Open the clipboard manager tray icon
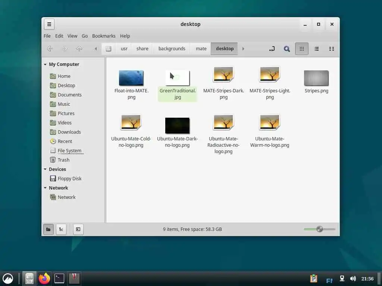 (314, 279)
